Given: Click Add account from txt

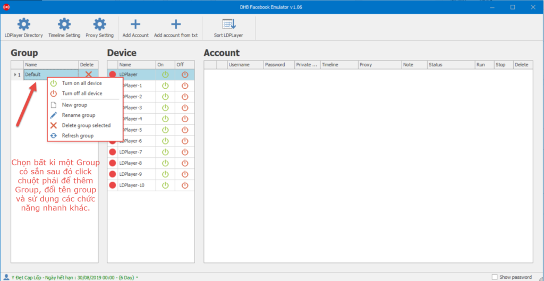Looking at the screenshot, I should point(176,28).
